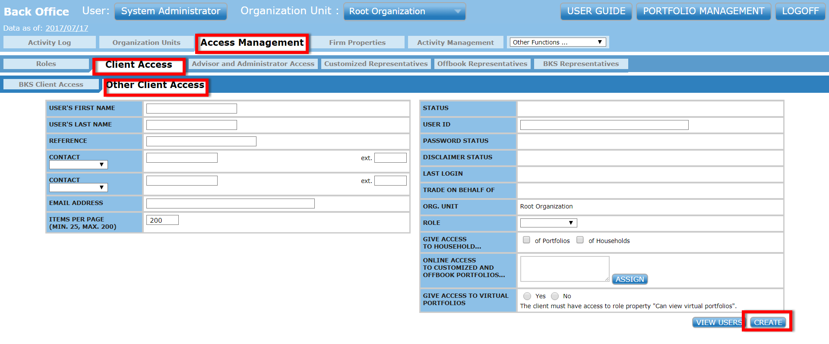Expand the Organization Unit dropdown
829x344 pixels.
click(405, 11)
